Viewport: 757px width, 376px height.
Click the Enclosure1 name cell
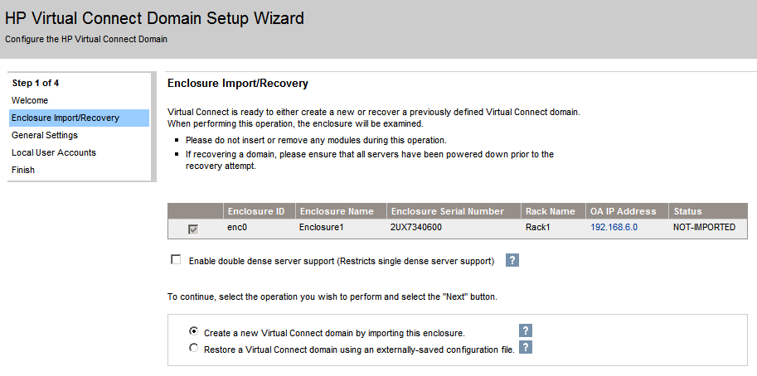(320, 227)
